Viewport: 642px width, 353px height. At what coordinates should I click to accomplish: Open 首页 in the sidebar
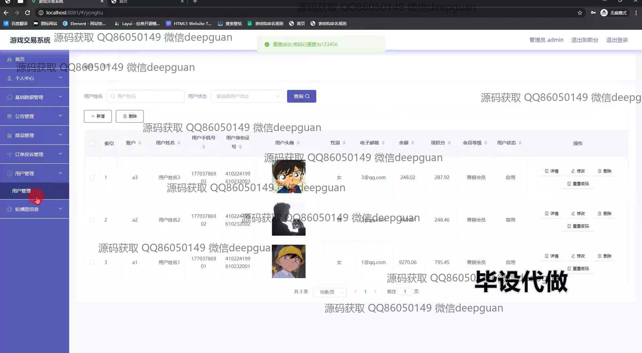coord(19,60)
